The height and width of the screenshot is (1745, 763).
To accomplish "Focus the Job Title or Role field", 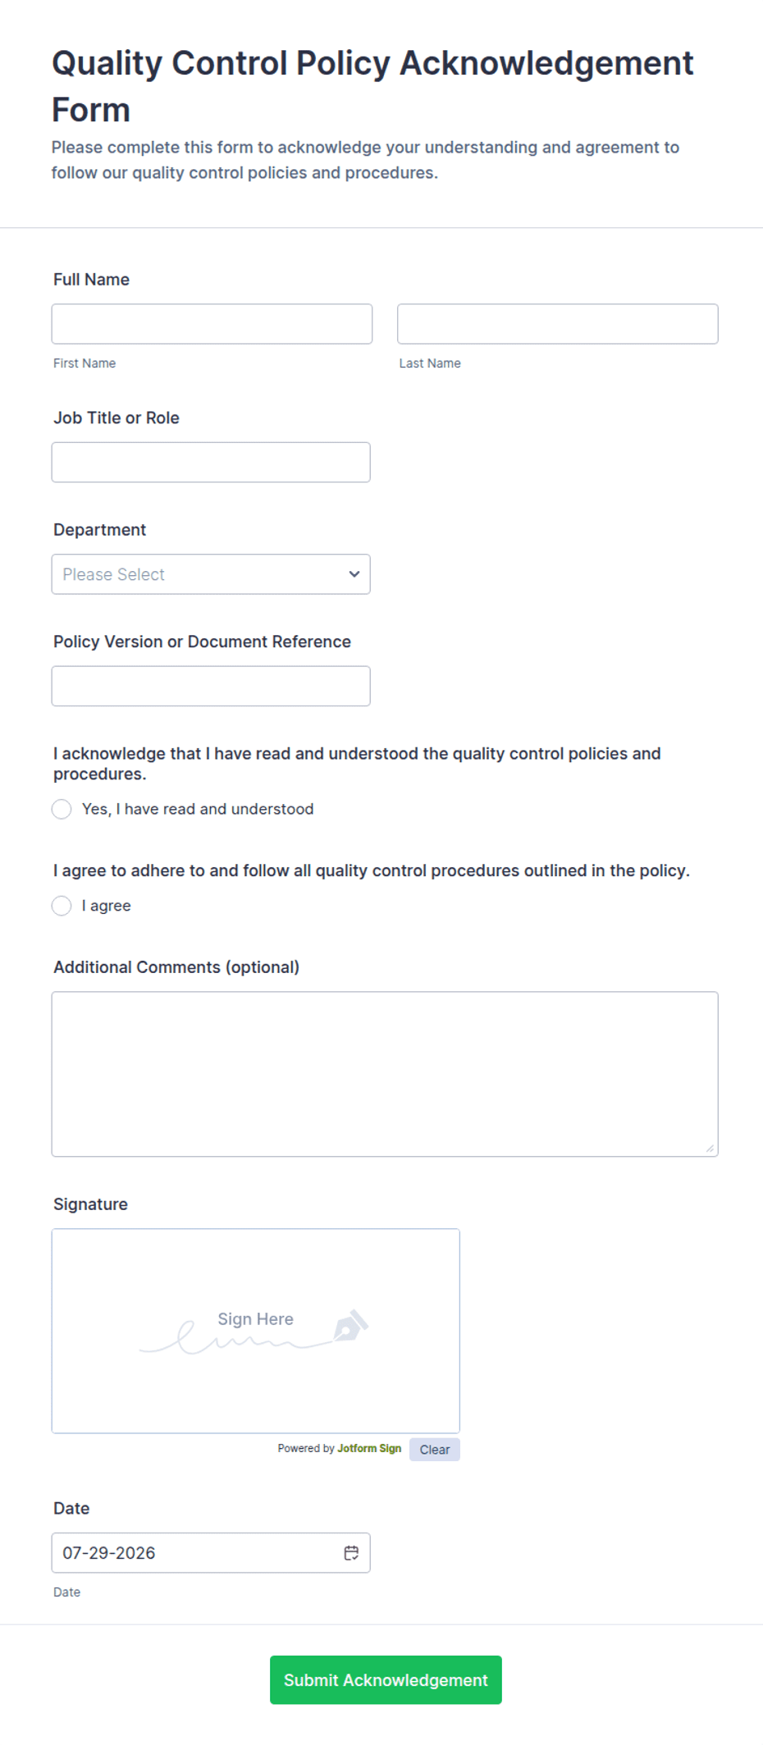I will [x=211, y=463].
